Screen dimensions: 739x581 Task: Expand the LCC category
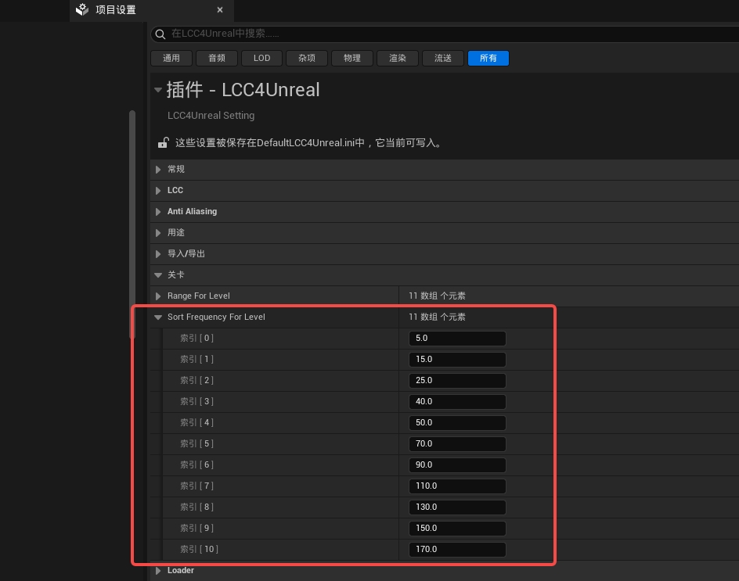tap(158, 191)
